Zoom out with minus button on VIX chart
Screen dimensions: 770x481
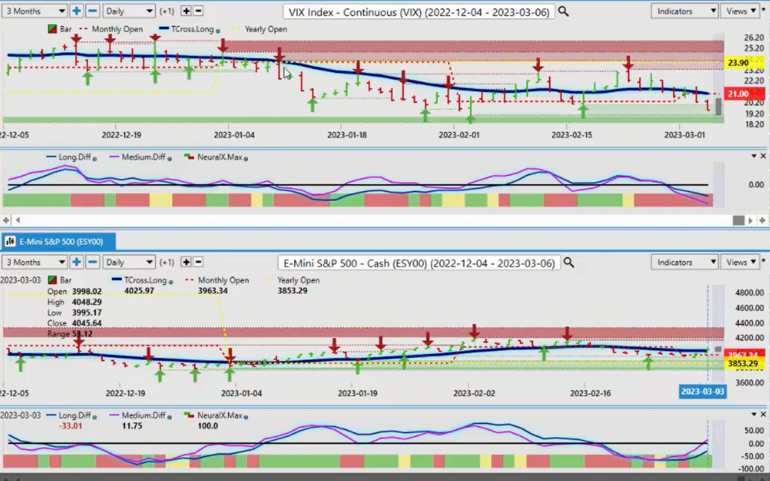click(92, 11)
